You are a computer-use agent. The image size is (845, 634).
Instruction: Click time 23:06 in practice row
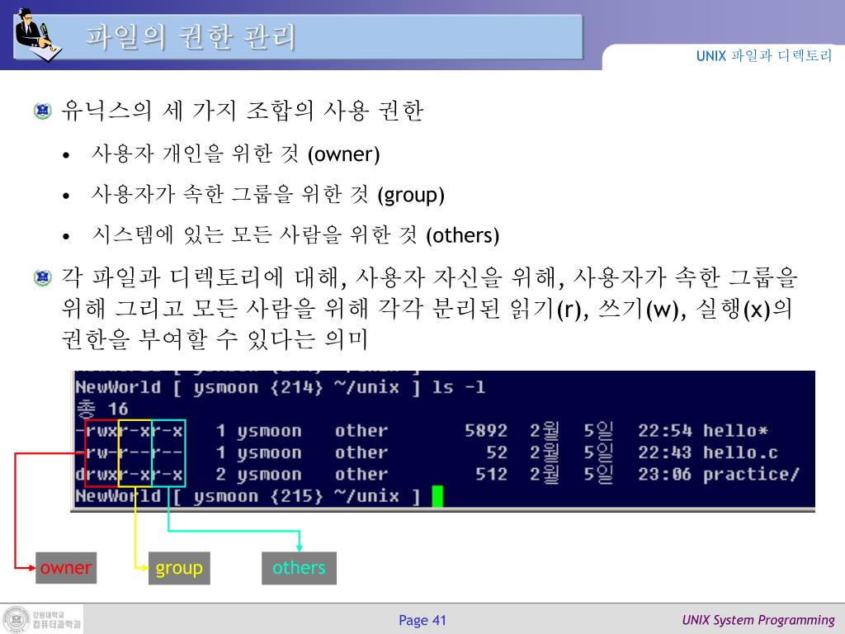pos(664,474)
